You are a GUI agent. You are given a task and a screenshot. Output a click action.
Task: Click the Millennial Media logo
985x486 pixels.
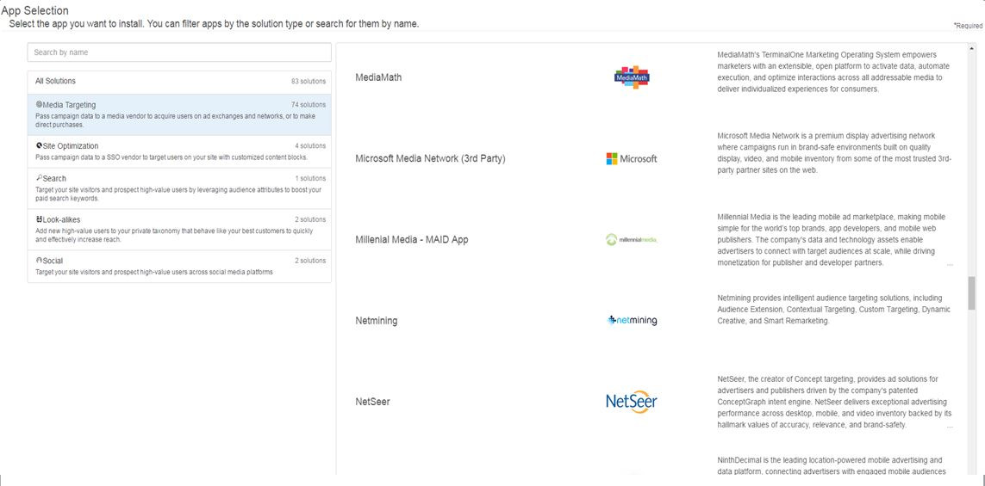(x=632, y=239)
